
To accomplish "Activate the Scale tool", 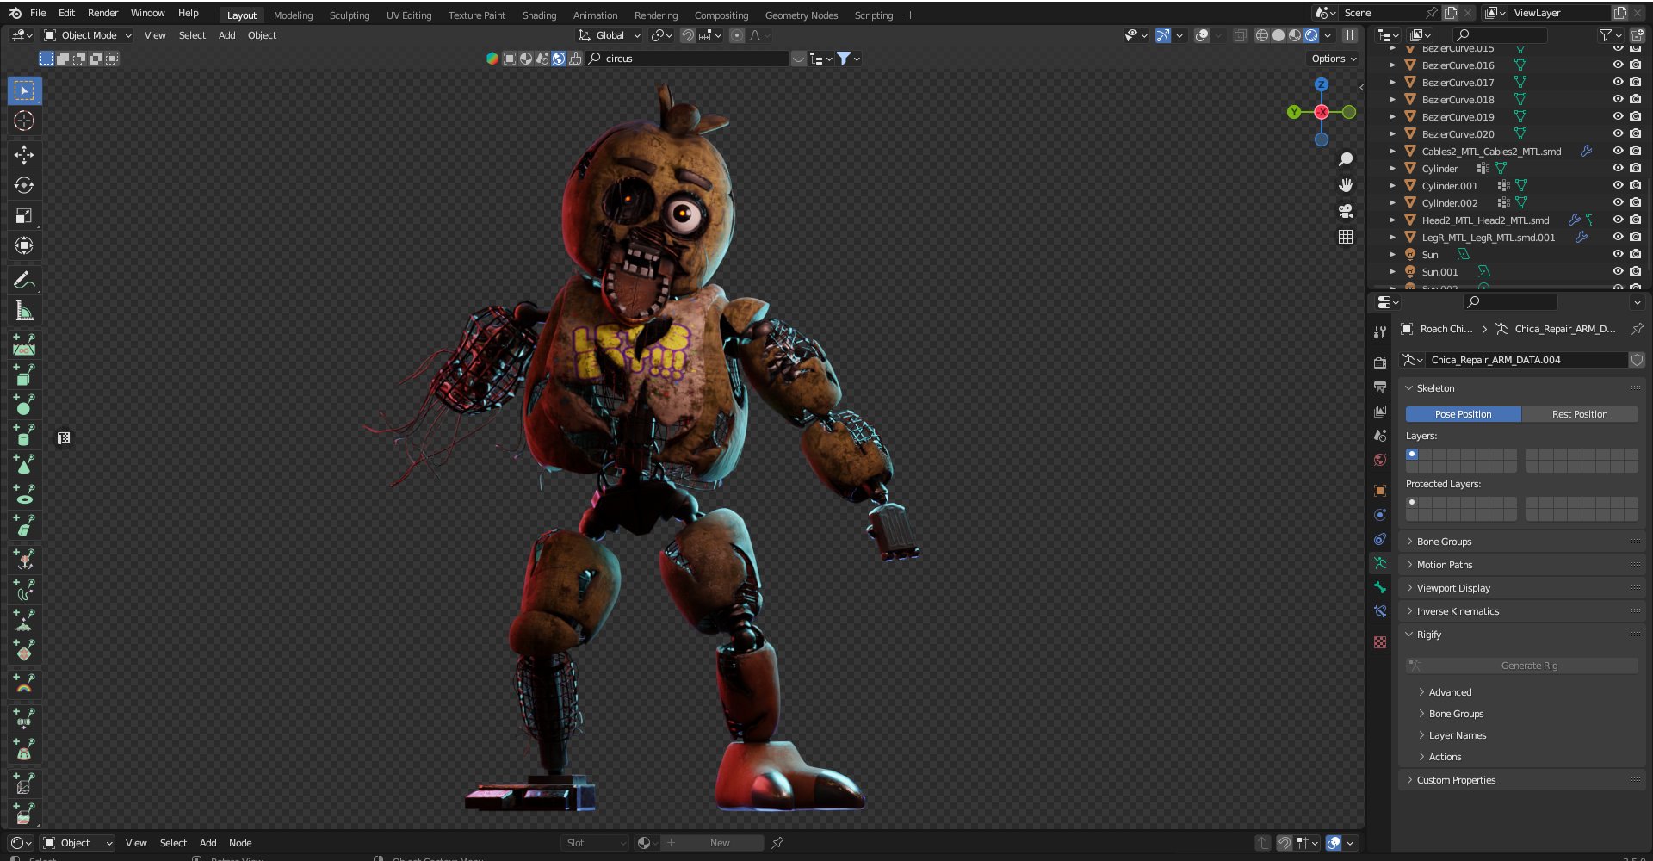I will click(x=24, y=215).
